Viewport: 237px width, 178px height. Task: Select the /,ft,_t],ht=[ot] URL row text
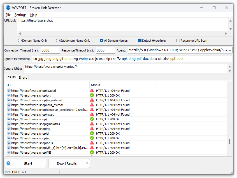point(50,148)
